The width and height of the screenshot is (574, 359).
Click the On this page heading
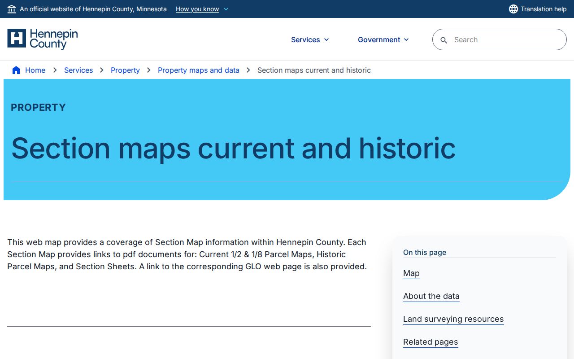pyautogui.click(x=425, y=252)
